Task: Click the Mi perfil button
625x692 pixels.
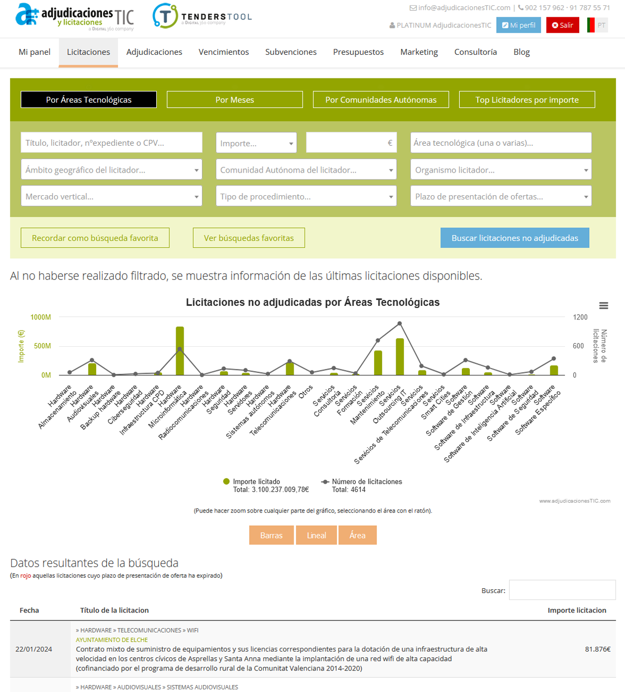Action: click(x=519, y=25)
